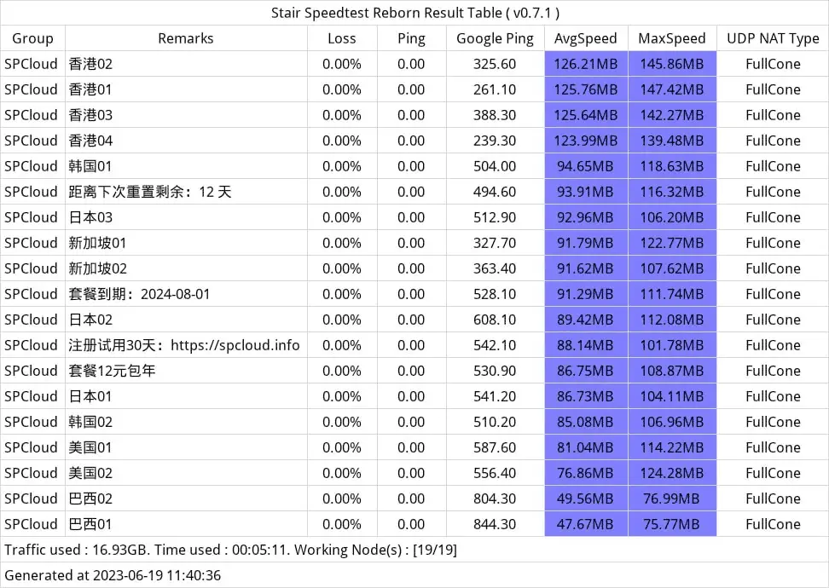Click the Remarks column header
The width and height of the screenshot is (829, 588).
(x=186, y=38)
